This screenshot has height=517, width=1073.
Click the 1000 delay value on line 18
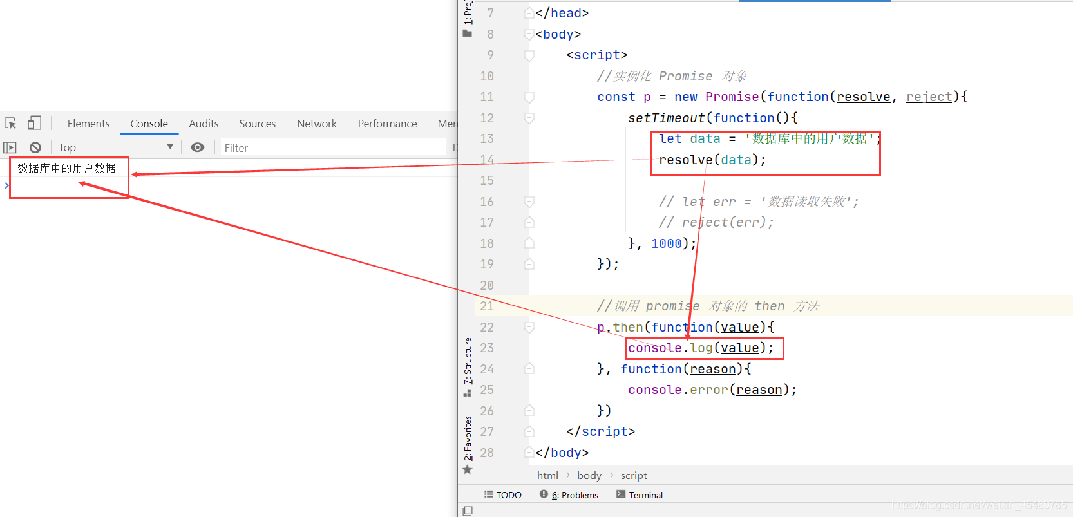tap(666, 243)
